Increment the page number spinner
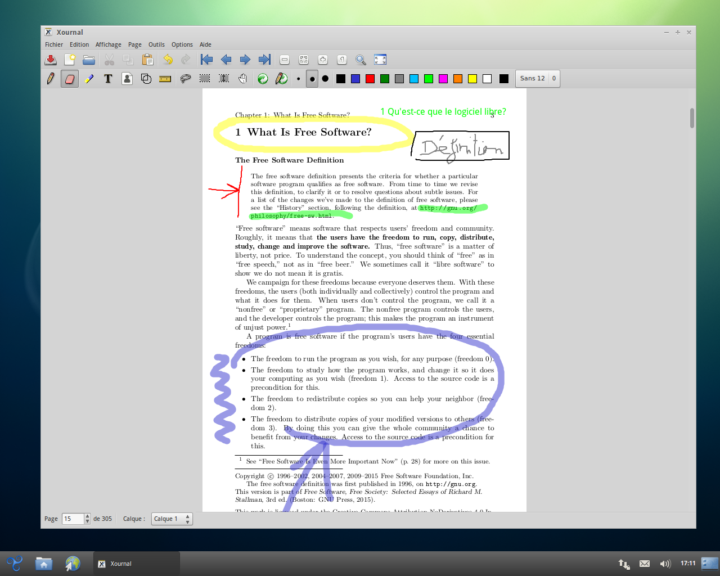Screen dimensions: 720x576 click(x=87, y=516)
